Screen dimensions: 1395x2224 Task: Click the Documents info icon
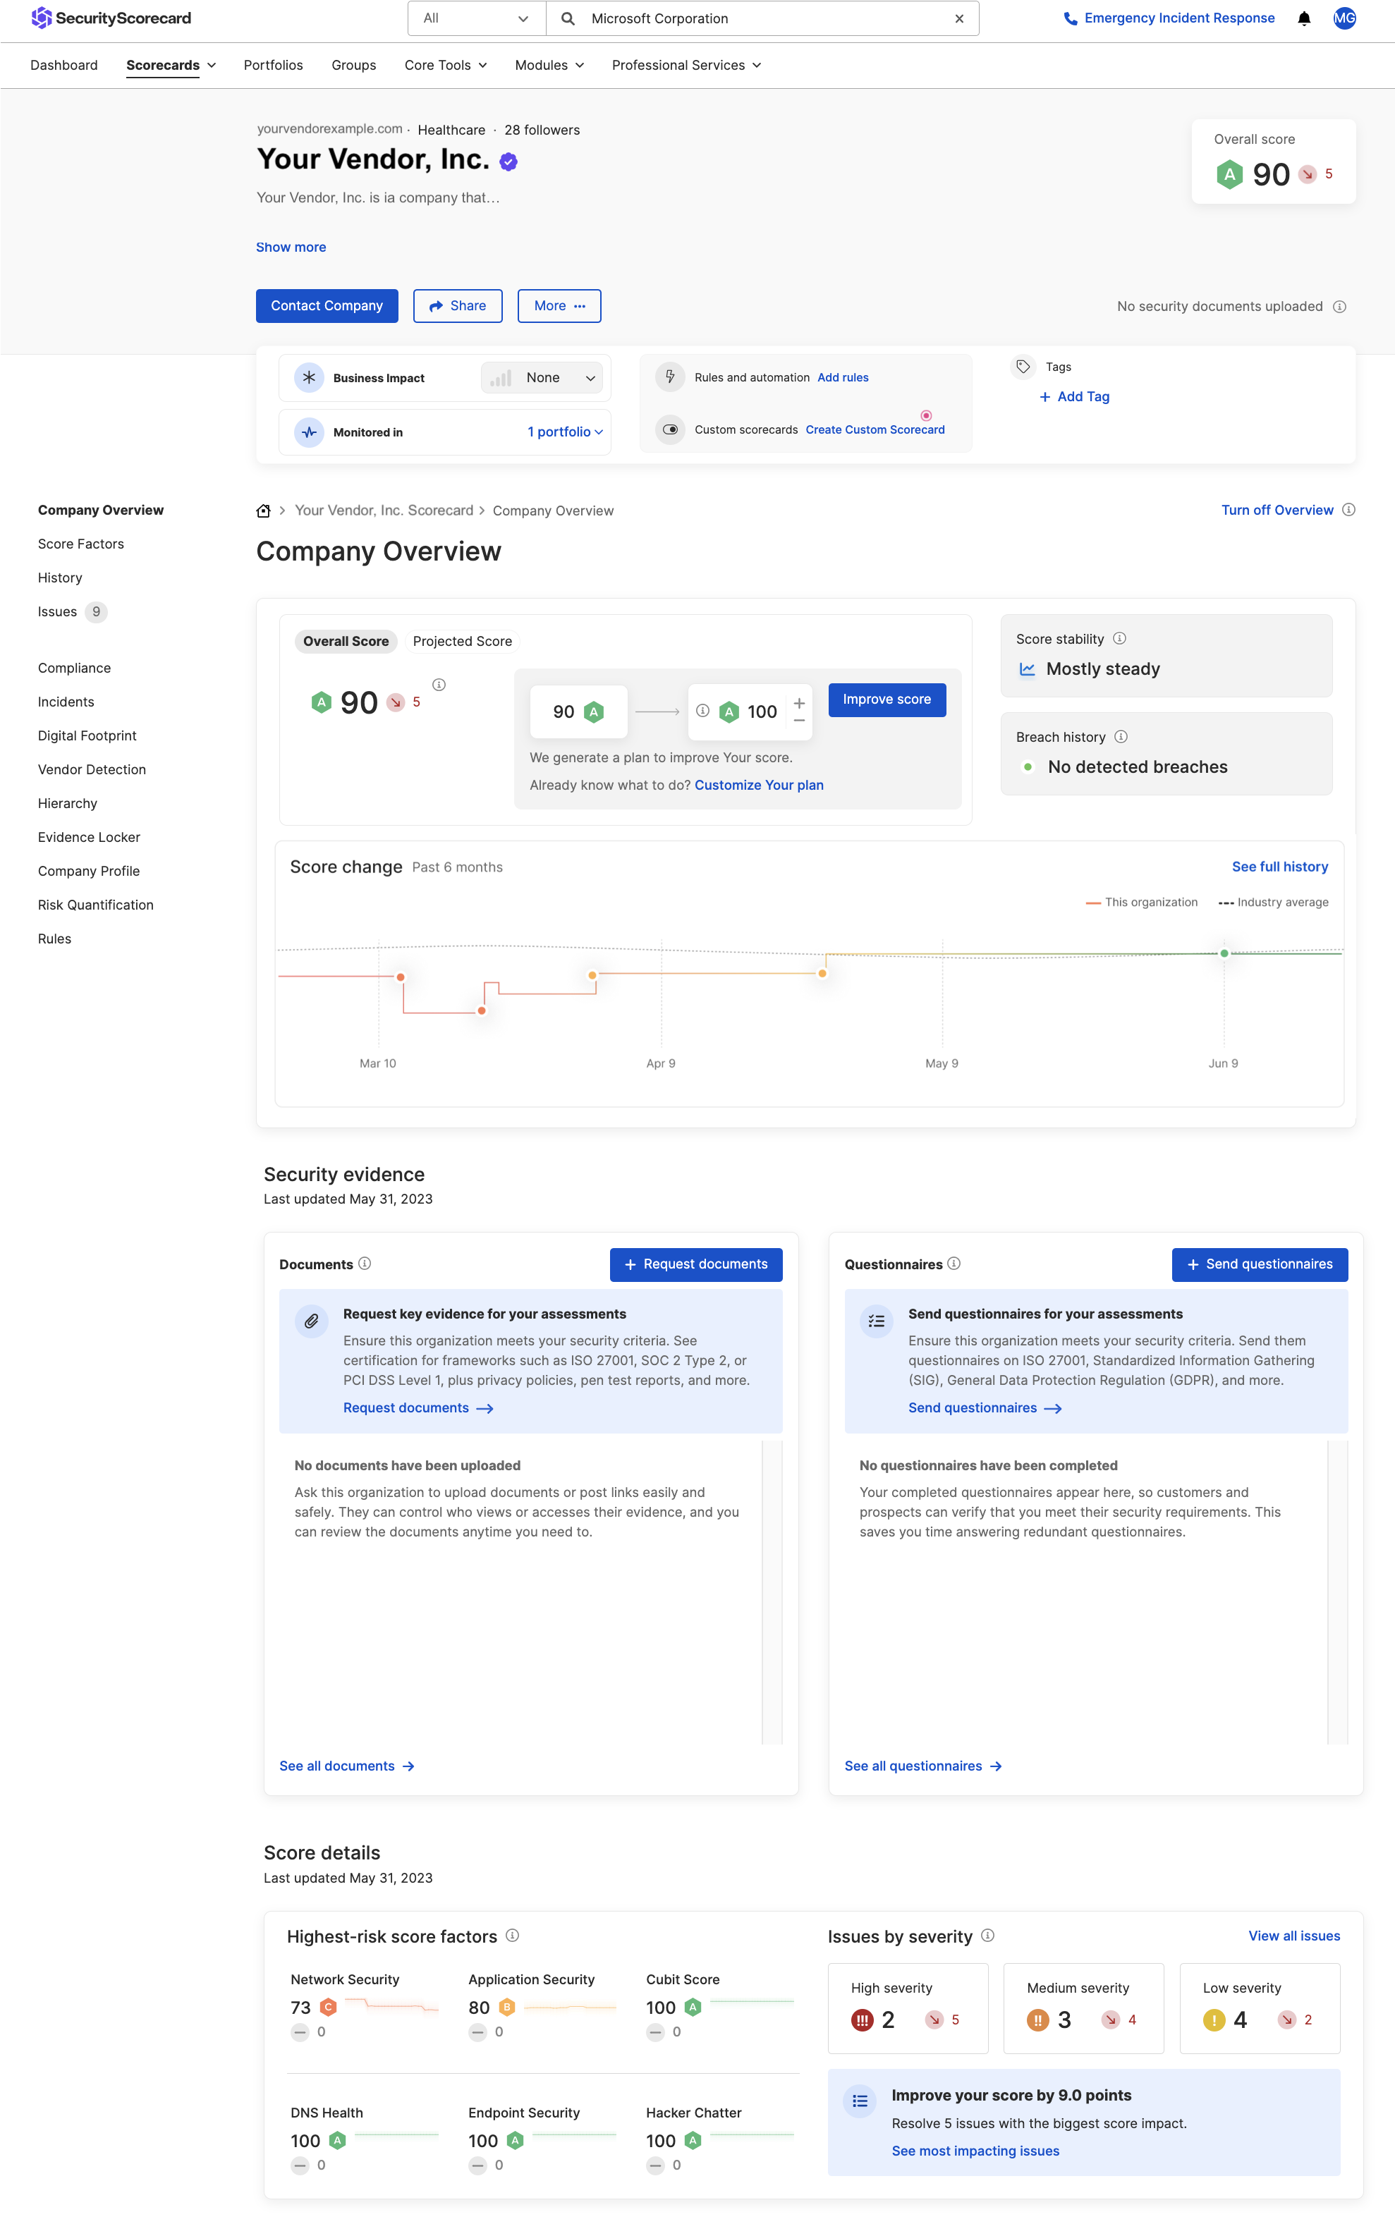[365, 1263]
